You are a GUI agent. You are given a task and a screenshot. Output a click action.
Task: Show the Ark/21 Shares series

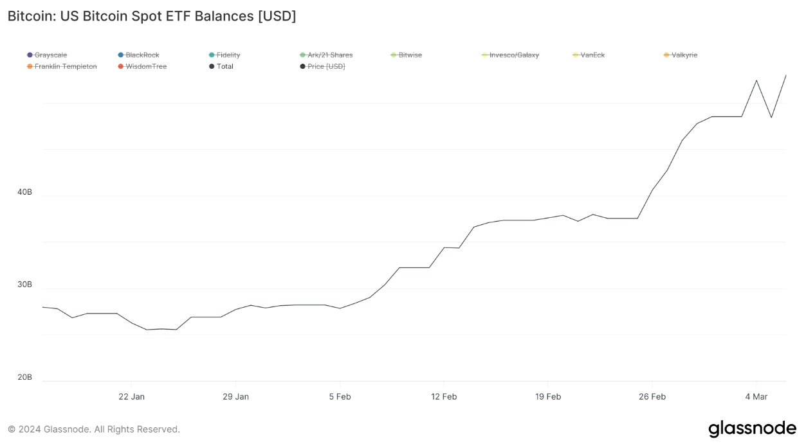pyautogui.click(x=326, y=55)
